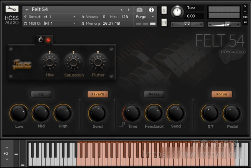Flip the Tape section toggle switch
Screen dimensions: 251x168
coord(41,40)
